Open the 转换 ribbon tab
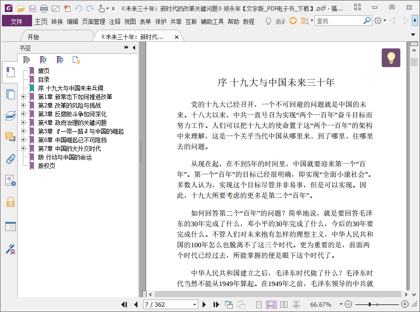The image size is (420, 312). (57, 22)
